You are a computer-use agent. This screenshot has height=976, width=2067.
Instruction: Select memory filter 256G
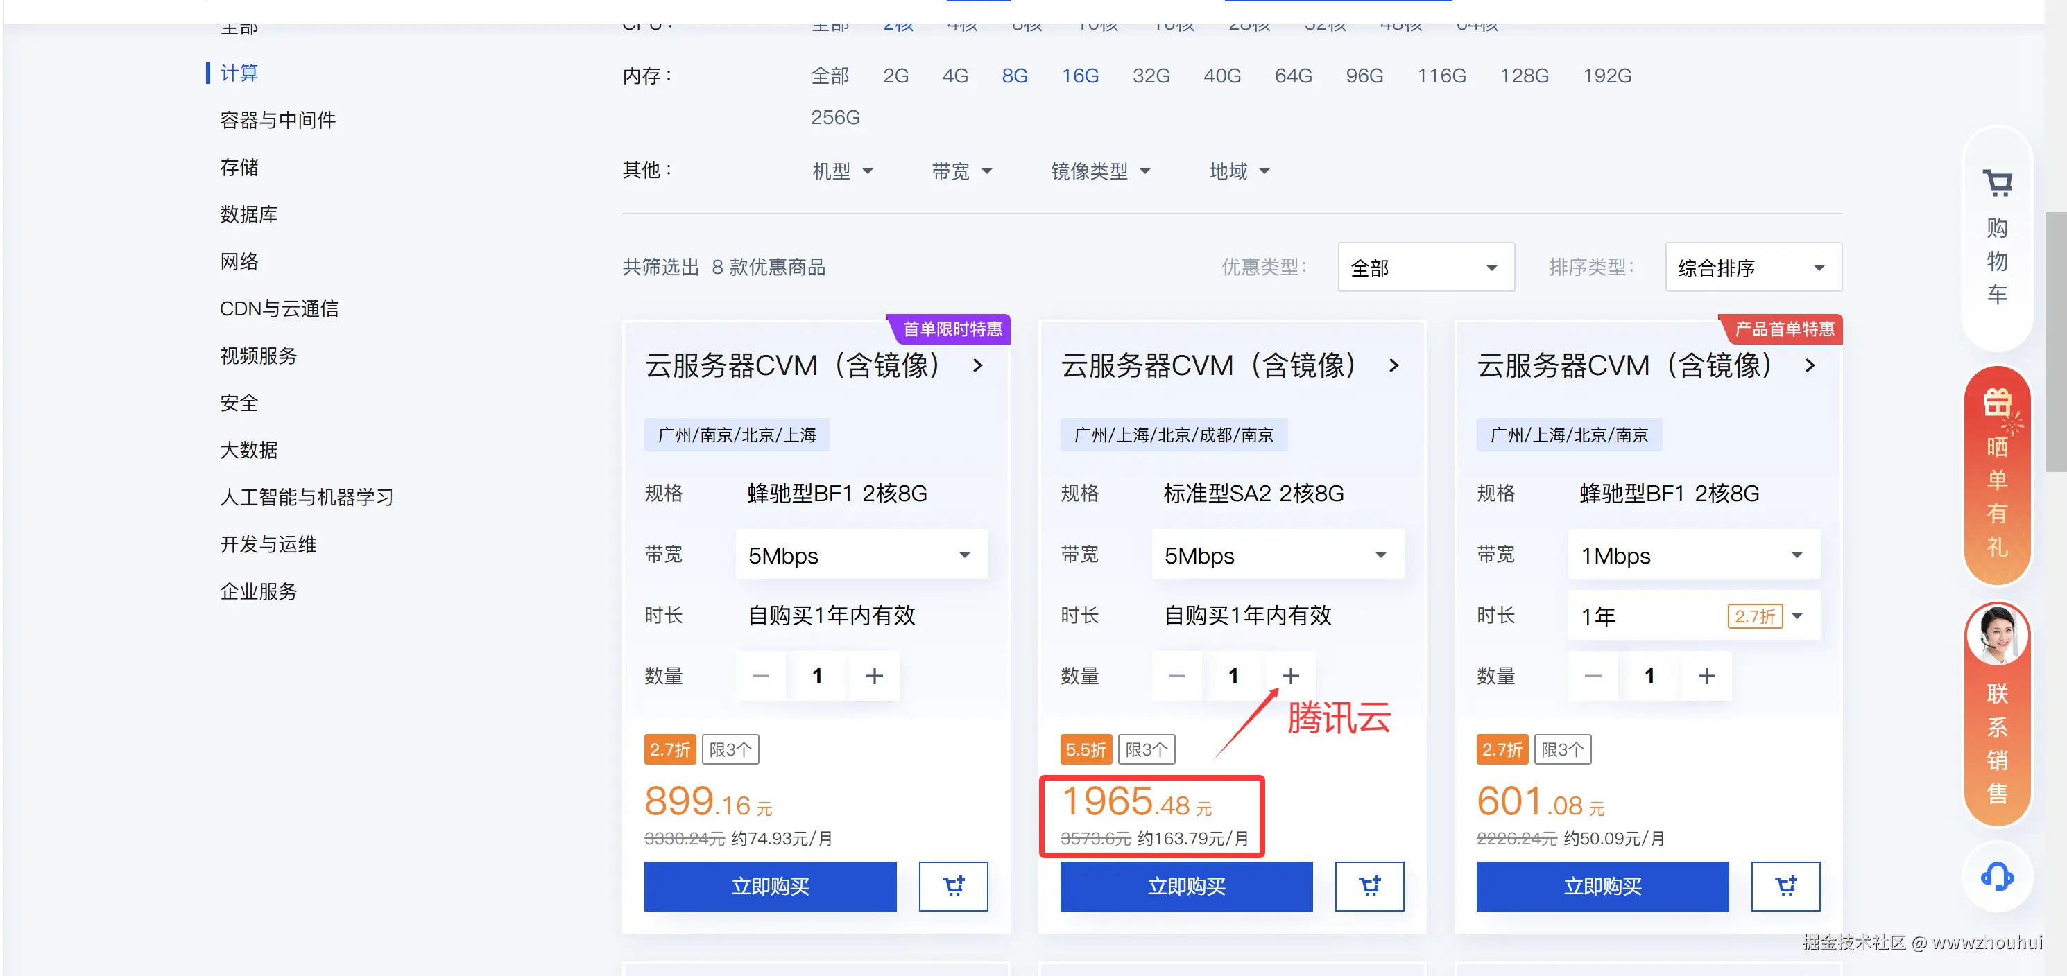coord(835,117)
